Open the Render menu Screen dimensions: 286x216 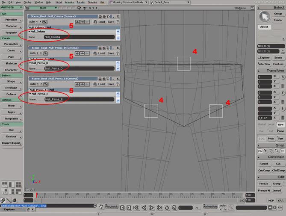[x=80, y=2]
